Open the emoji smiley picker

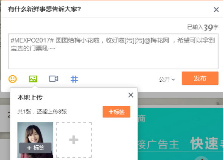point(12,79)
